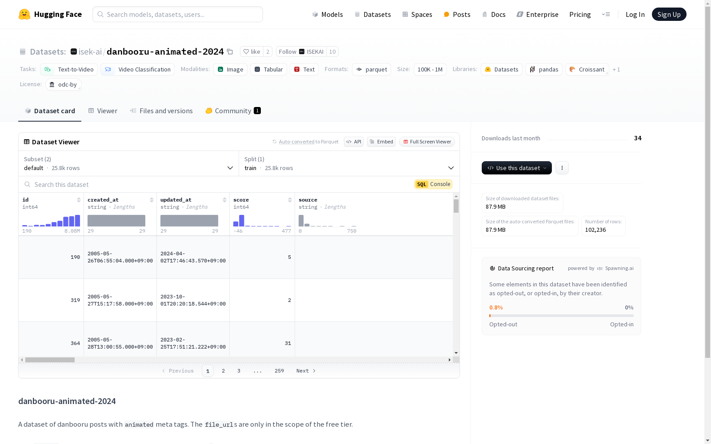Like this dataset

pyautogui.click(x=252, y=52)
